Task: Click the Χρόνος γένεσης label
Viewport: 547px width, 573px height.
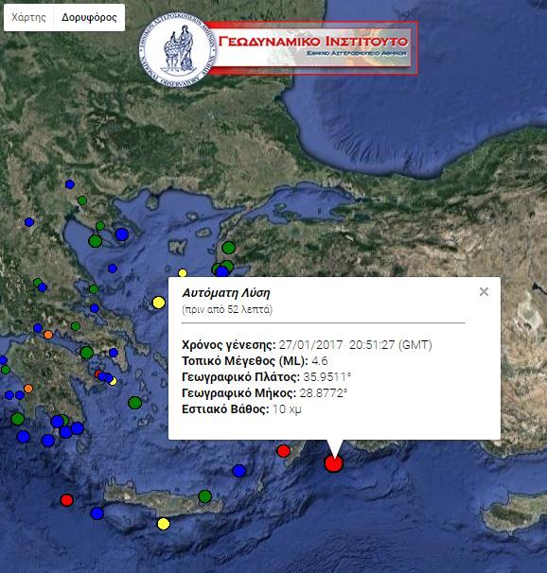Action: point(228,345)
